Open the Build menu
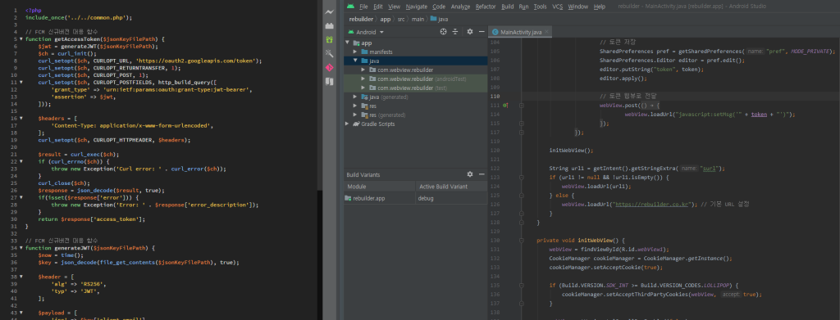Screen dimensions: 840x320 tap(507, 7)
